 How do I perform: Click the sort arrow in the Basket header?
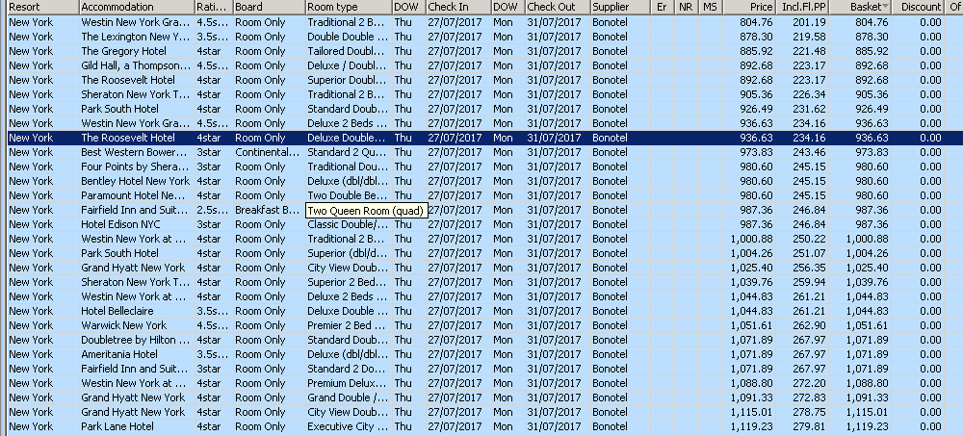coord(885,8)
